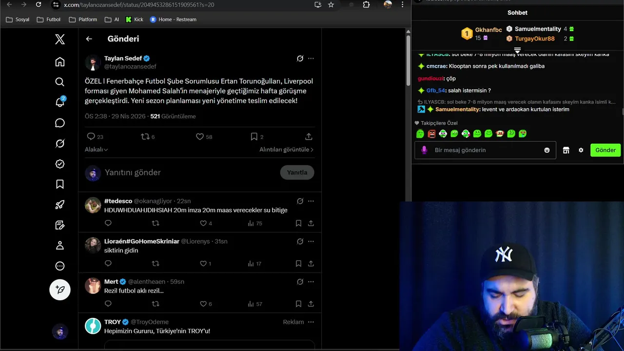This screenshot has height=351, width=624.
Task: Click Grok icon on Mert reply
Action: click(x=300, y=282)
